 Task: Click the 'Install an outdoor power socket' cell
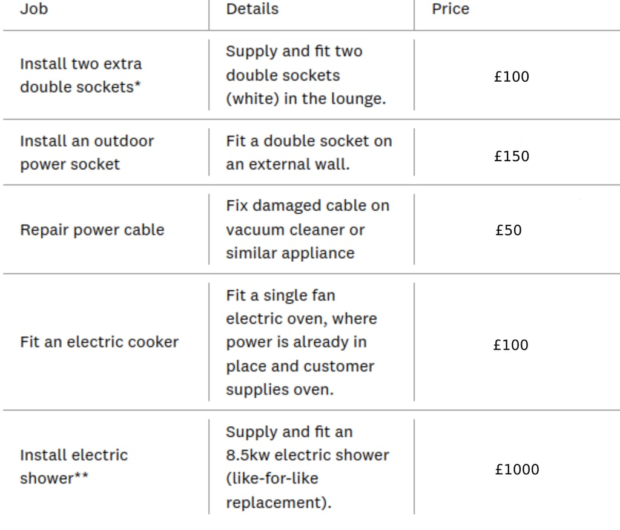tap(87, 153)
